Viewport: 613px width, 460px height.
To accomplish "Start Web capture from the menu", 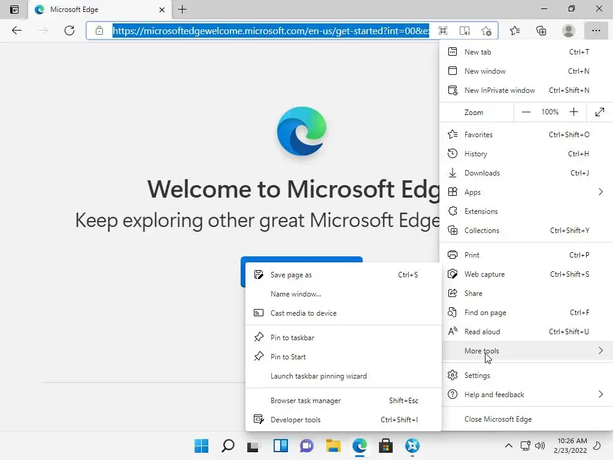I will coord(526,274).
